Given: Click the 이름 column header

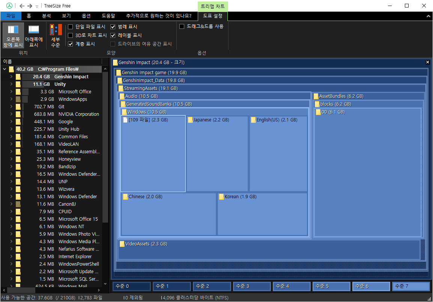Looking at the screenshot, I should 52,61.
